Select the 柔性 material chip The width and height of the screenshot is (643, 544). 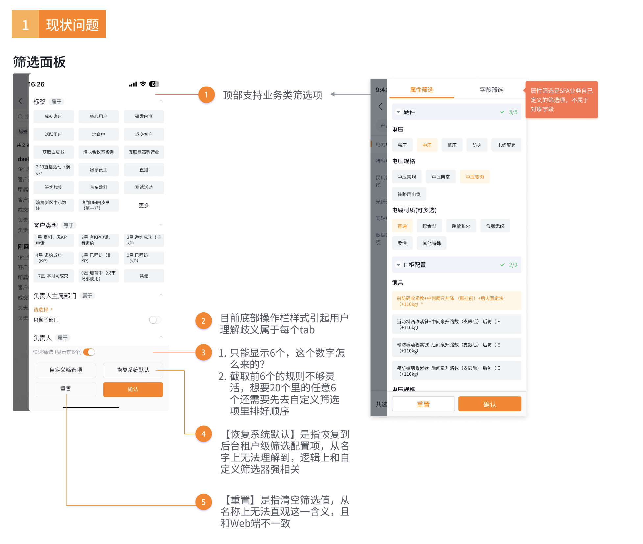click(x=402, y=243)
